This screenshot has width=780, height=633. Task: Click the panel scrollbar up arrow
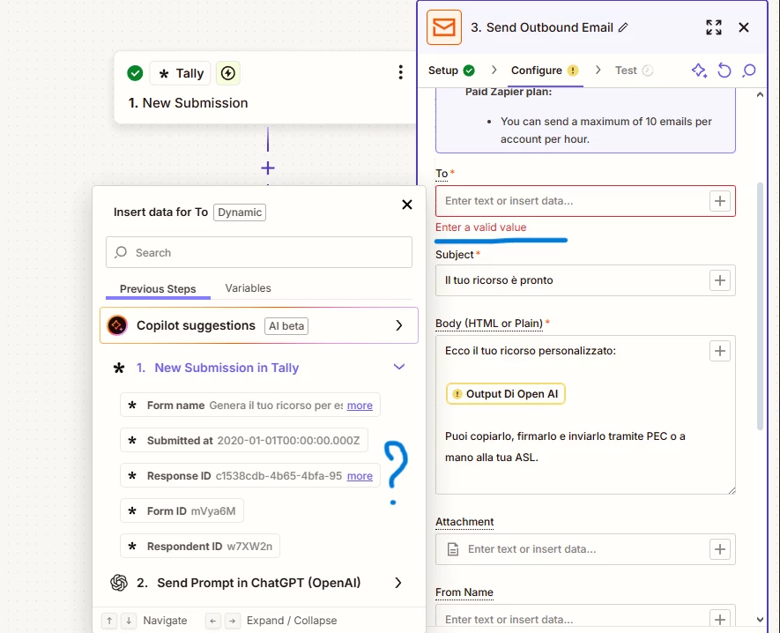pyautogui.click(x=760, y=94)
